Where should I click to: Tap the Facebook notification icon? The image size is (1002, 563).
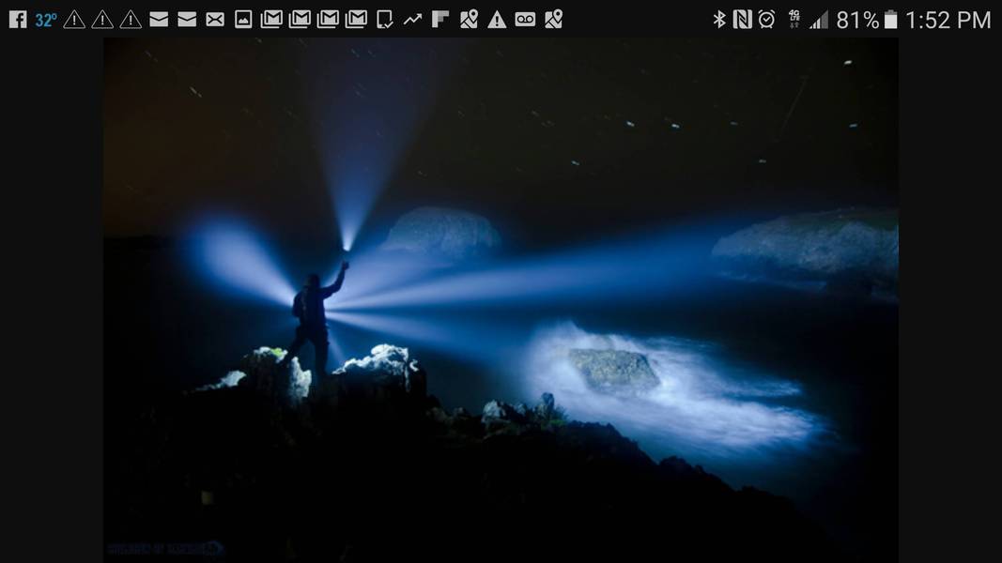[17, 19]
